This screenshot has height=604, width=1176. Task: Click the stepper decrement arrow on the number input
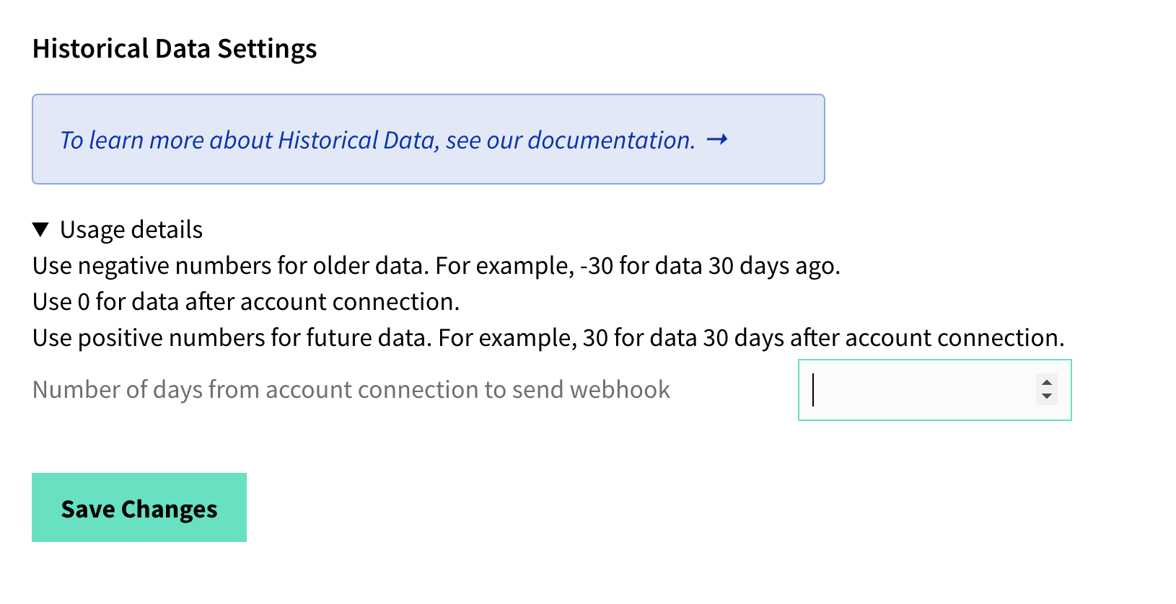[1046, 396]
